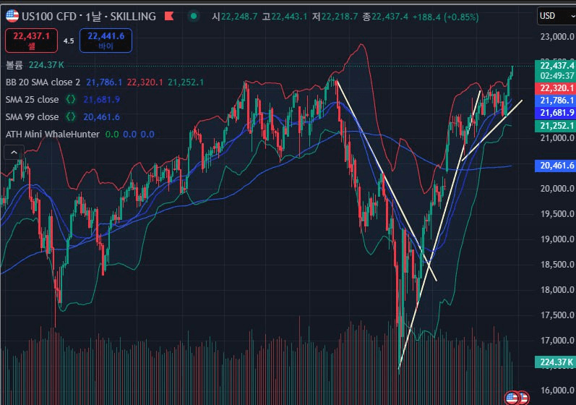Click the red flag icon beside SKILLING
Screen dimensions: 576x405
[169, 16]
